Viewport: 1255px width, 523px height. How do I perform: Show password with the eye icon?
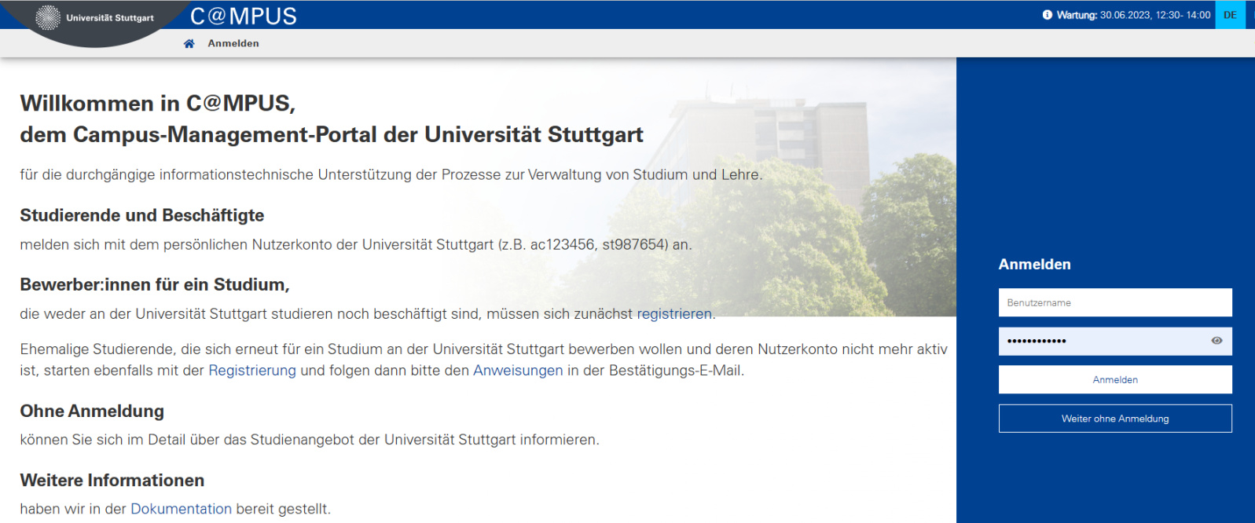coord(1216,341)
